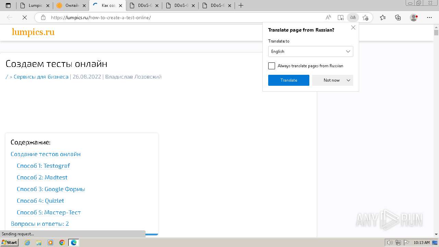Click the page vertical scrollbar thumb
The height and width of the screenshot is (247, 439).
tap(436, 33)
